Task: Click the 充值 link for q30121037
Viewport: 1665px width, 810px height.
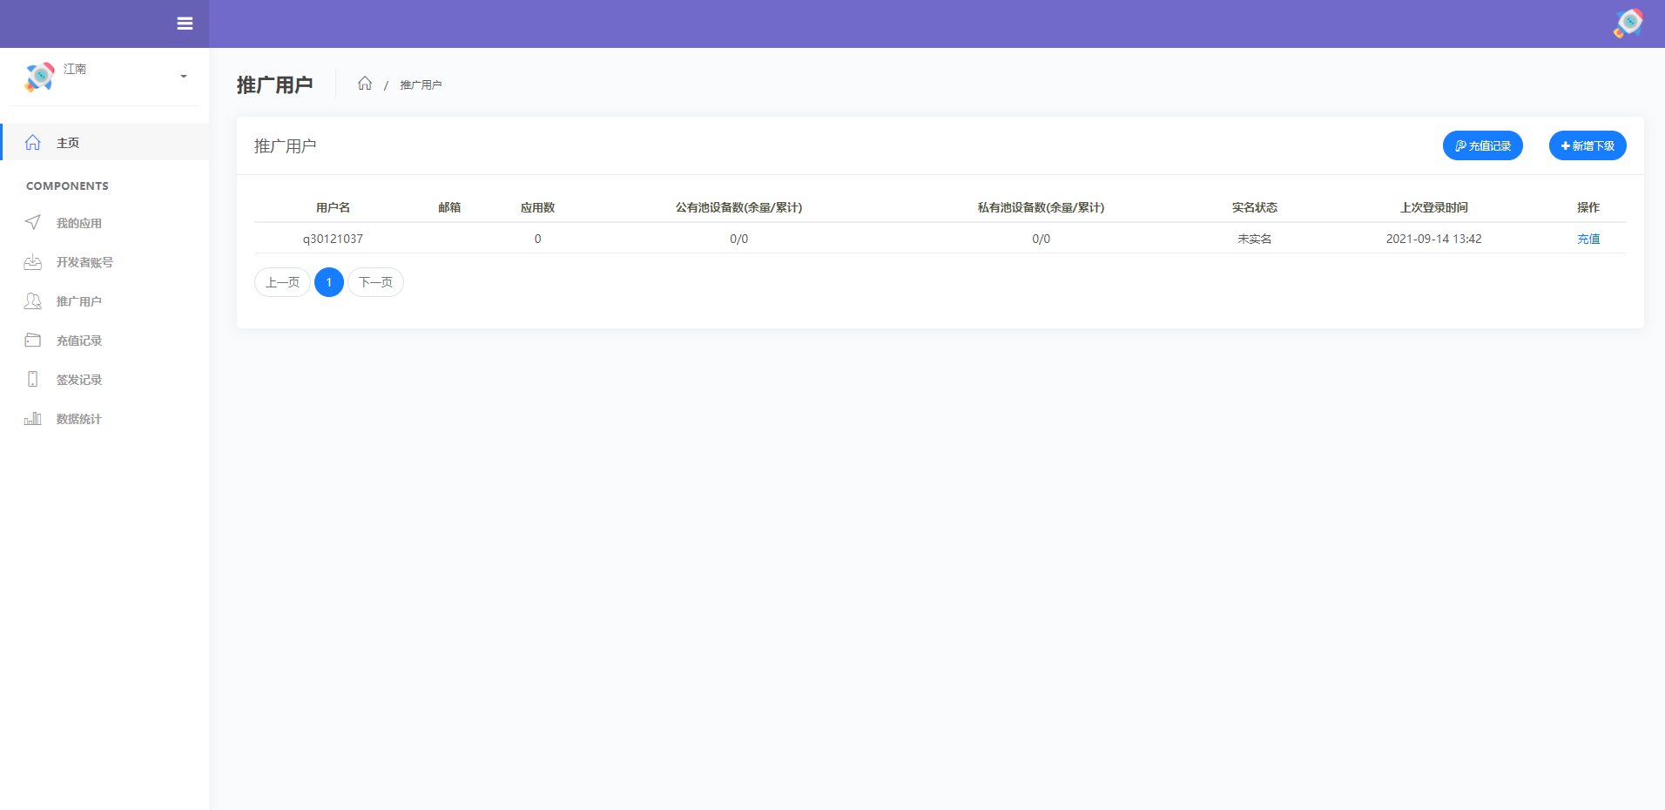Action: pos(1588,239)
